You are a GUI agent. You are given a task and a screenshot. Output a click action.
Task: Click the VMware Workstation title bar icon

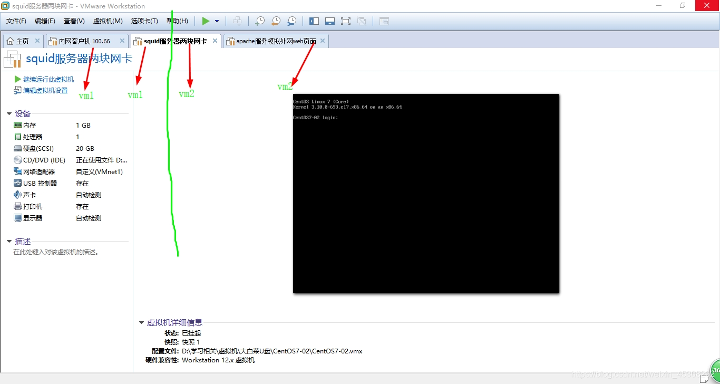coord(5,6)
